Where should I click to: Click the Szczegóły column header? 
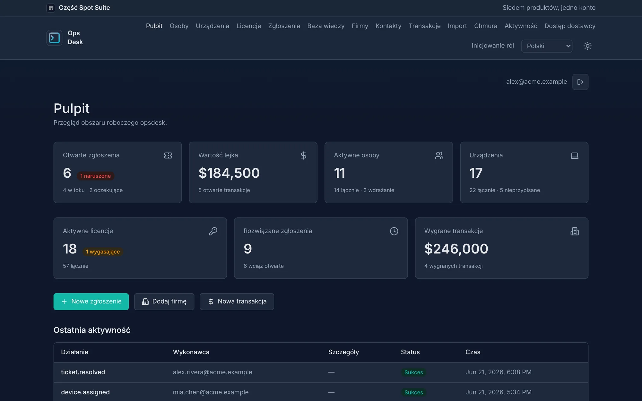[343, 352]
